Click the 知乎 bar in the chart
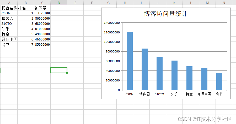 point(174,75)
